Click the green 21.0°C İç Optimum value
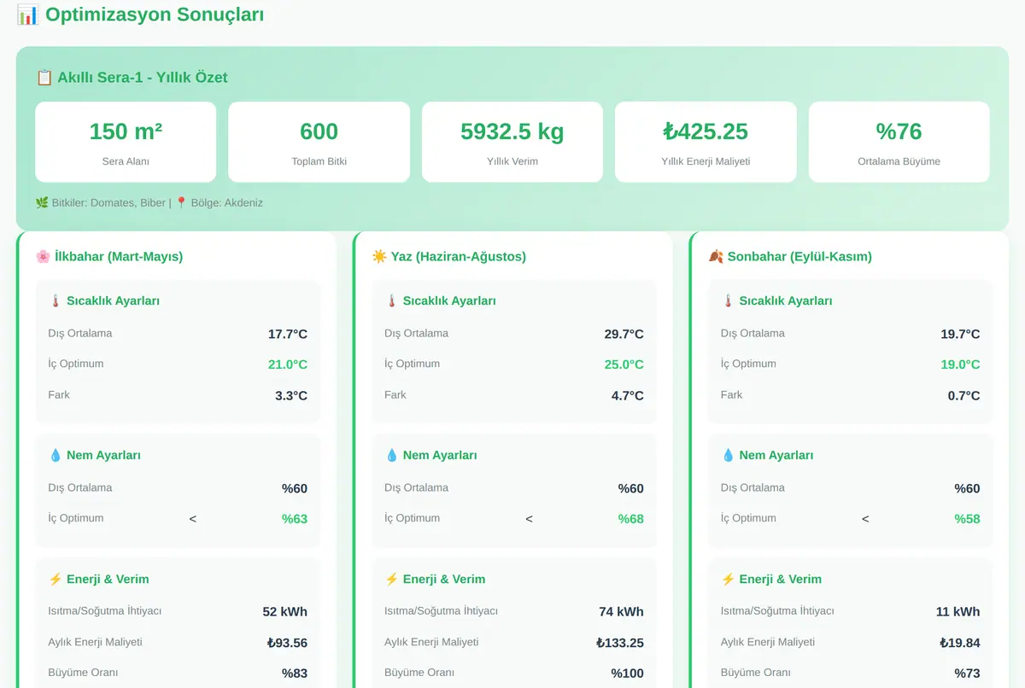Image resolution: width=1025 pixels, height=688 pixels. (x=288, y=364)
